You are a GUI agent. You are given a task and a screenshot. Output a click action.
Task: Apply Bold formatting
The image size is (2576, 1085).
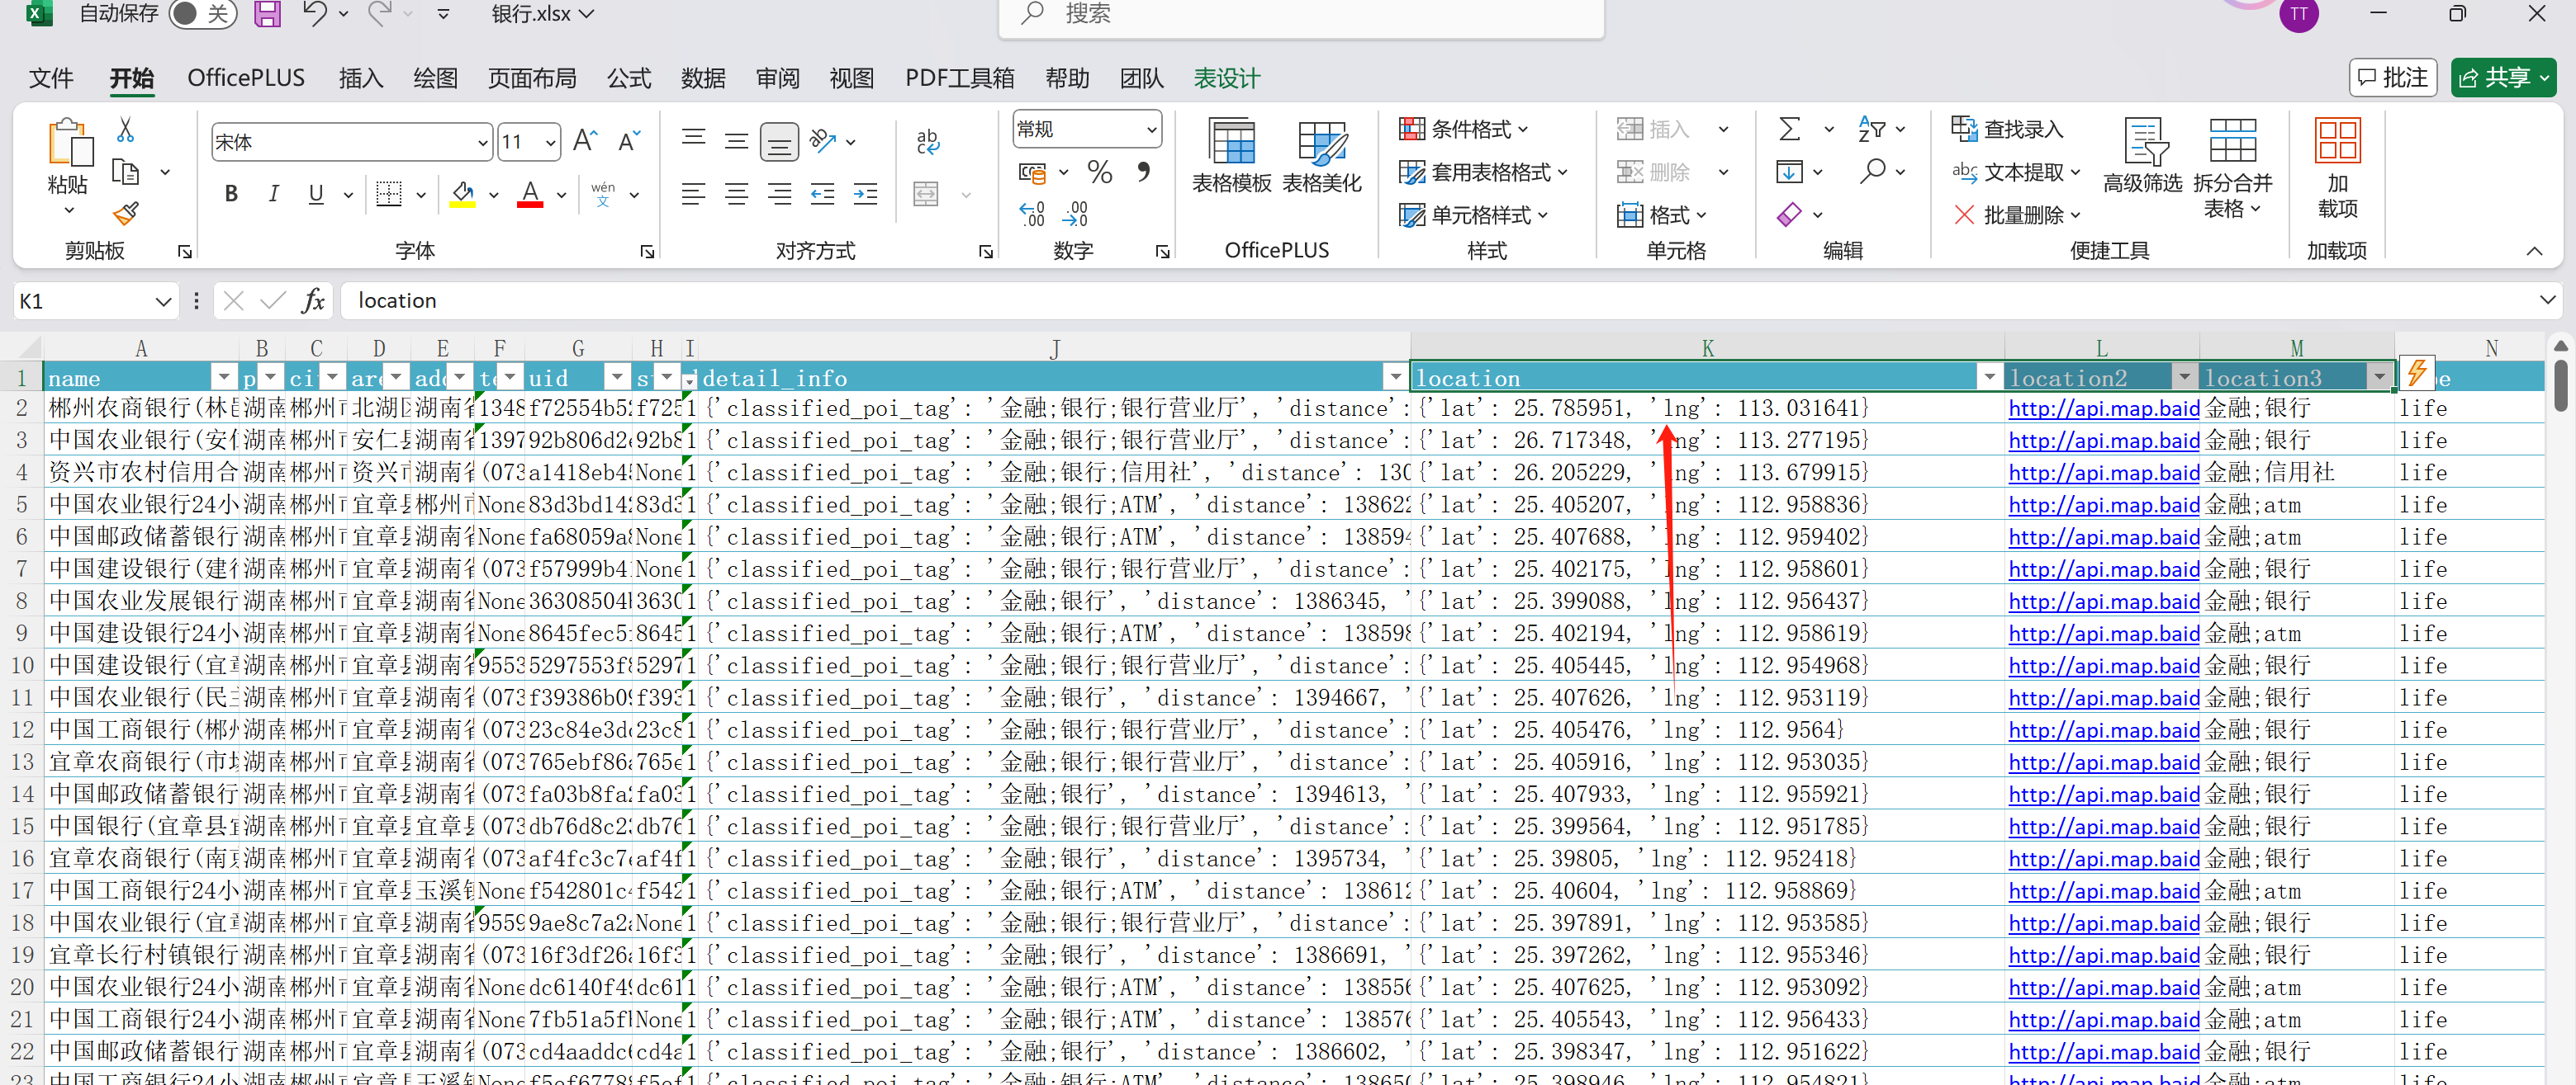pyautogui.click(x=231, y=194)
